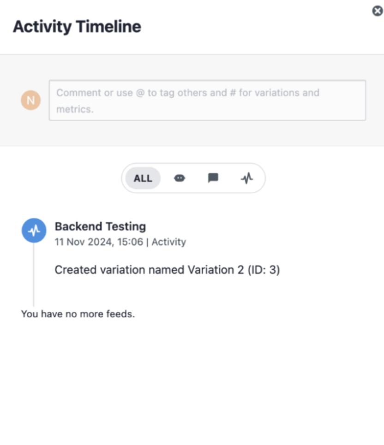
Task: Click the Variation 2 name in the entry
Action: coord(216,270)
